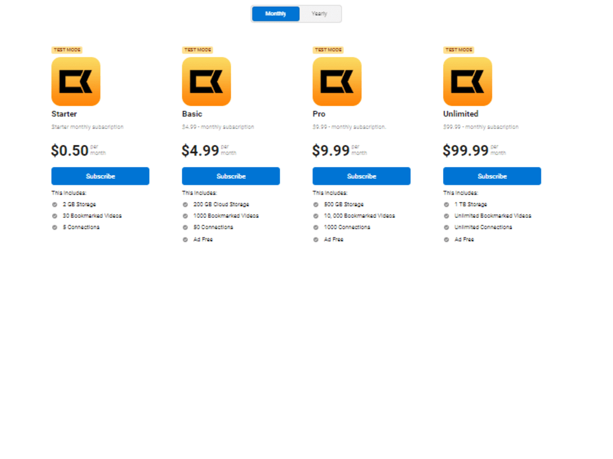Click the Basic plan logo icon

(x=207, y=81)
